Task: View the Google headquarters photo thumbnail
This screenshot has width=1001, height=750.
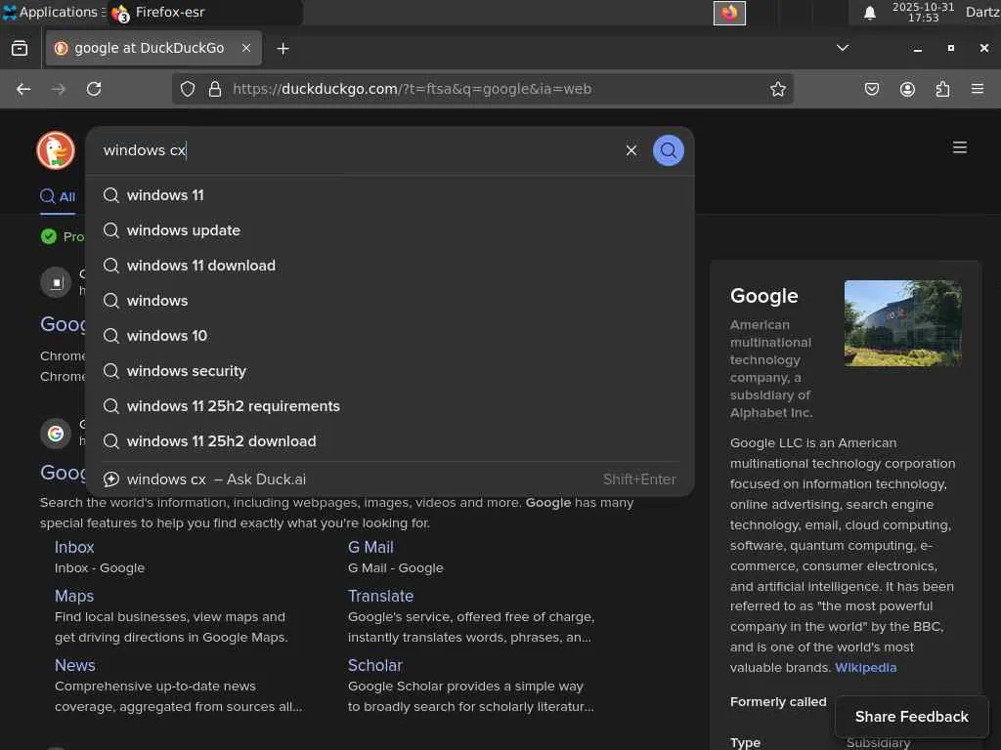Action: click(902, 323)
